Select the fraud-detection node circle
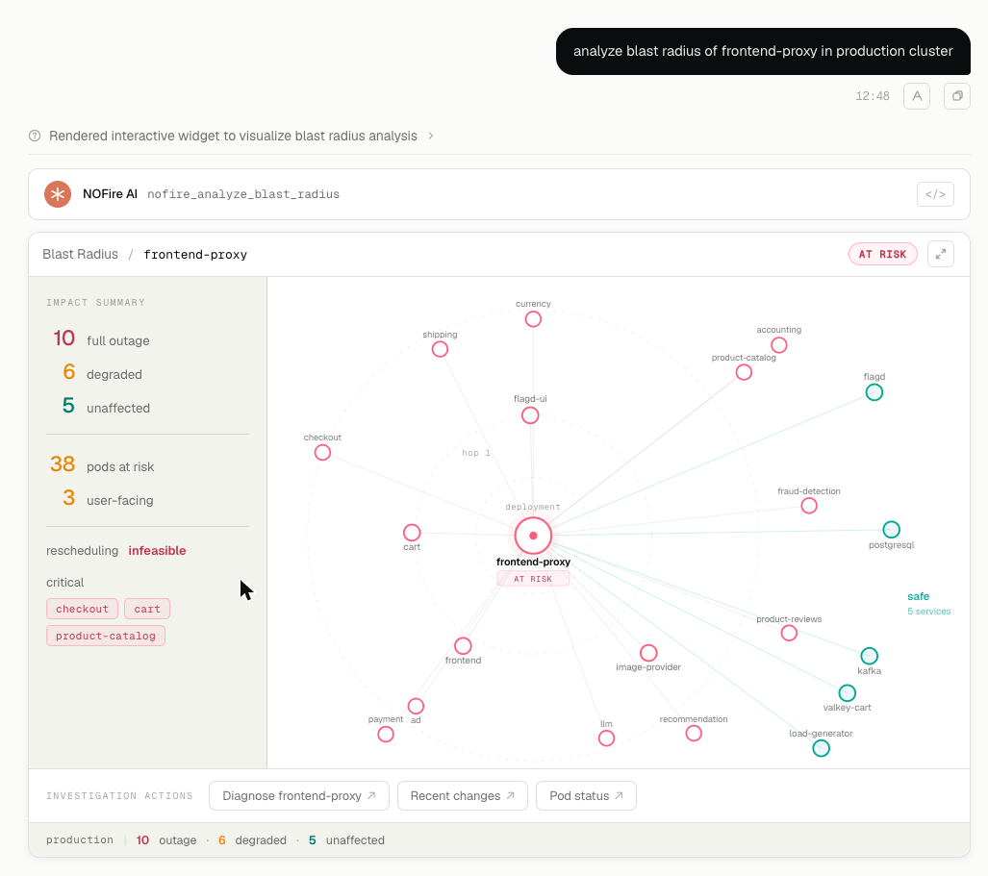Viewport: 988px width, 876px height. [809, 505]
